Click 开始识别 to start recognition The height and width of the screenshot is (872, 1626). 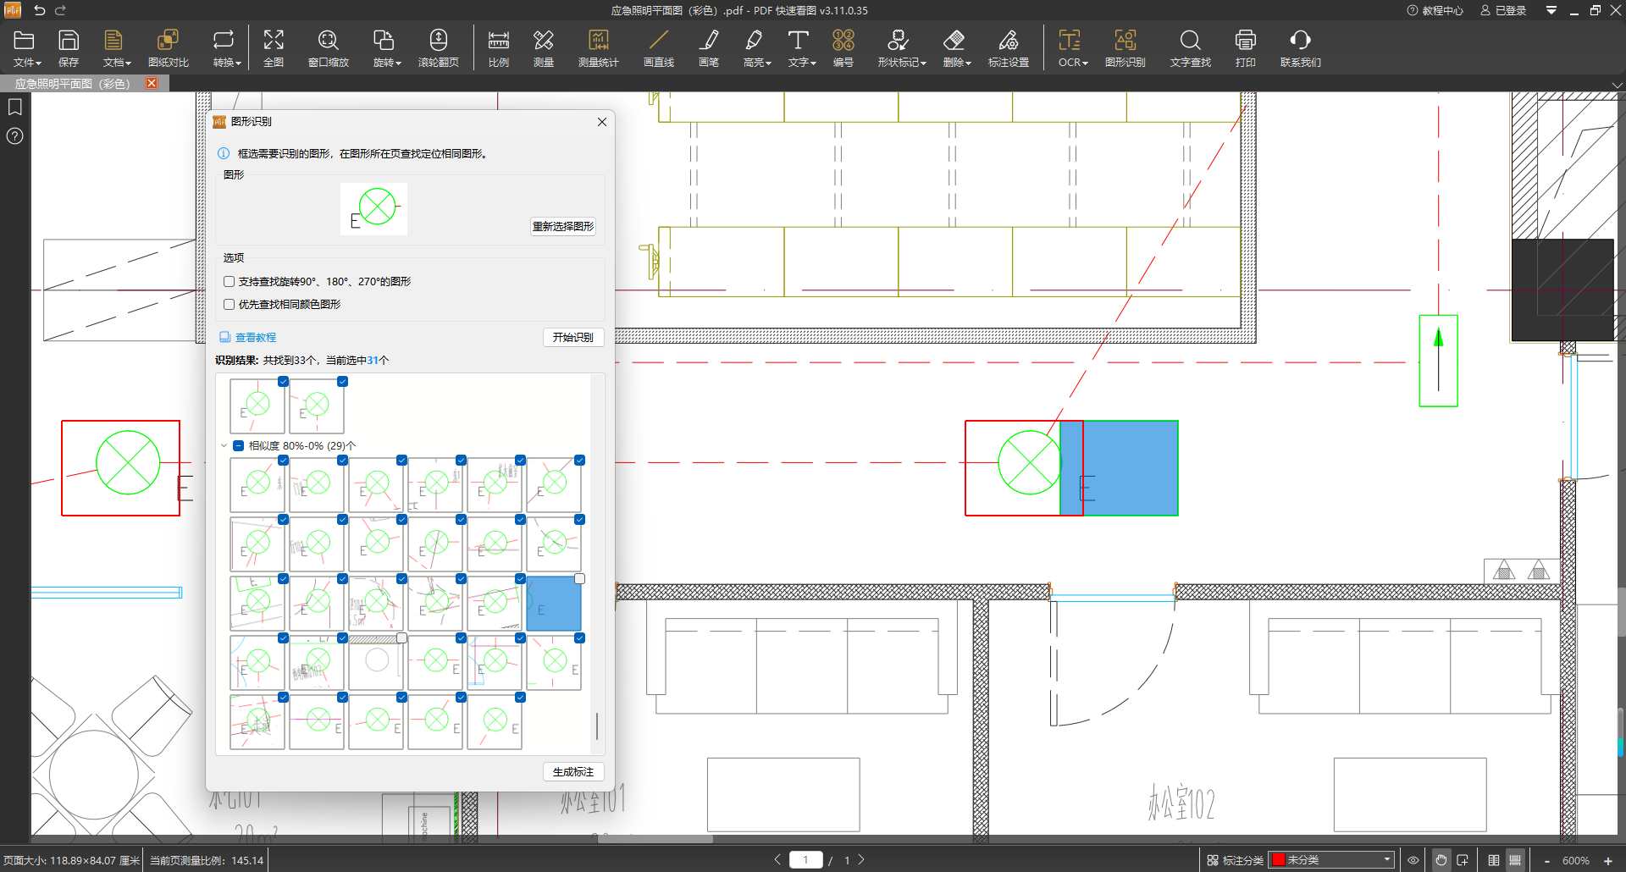point(573,337)
